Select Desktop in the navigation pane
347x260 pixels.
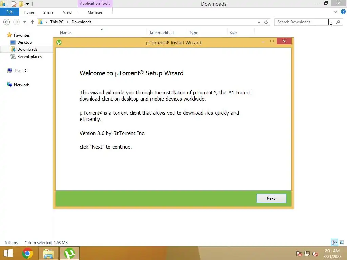pos(24,42)
